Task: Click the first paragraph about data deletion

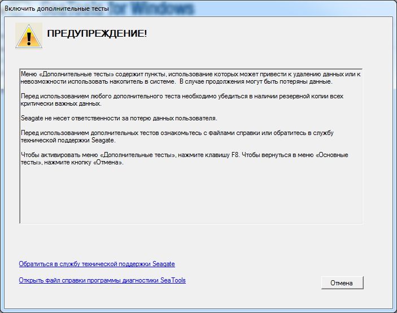Action: click(x=190, y=77)
